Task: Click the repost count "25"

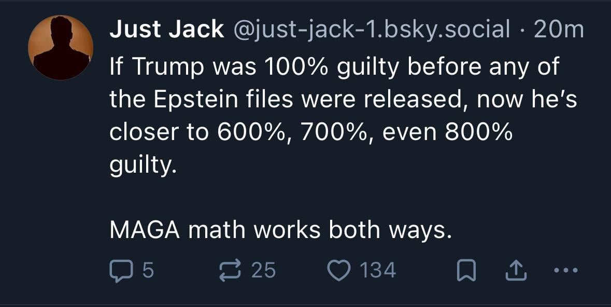Action: click(x=263, y=270)
